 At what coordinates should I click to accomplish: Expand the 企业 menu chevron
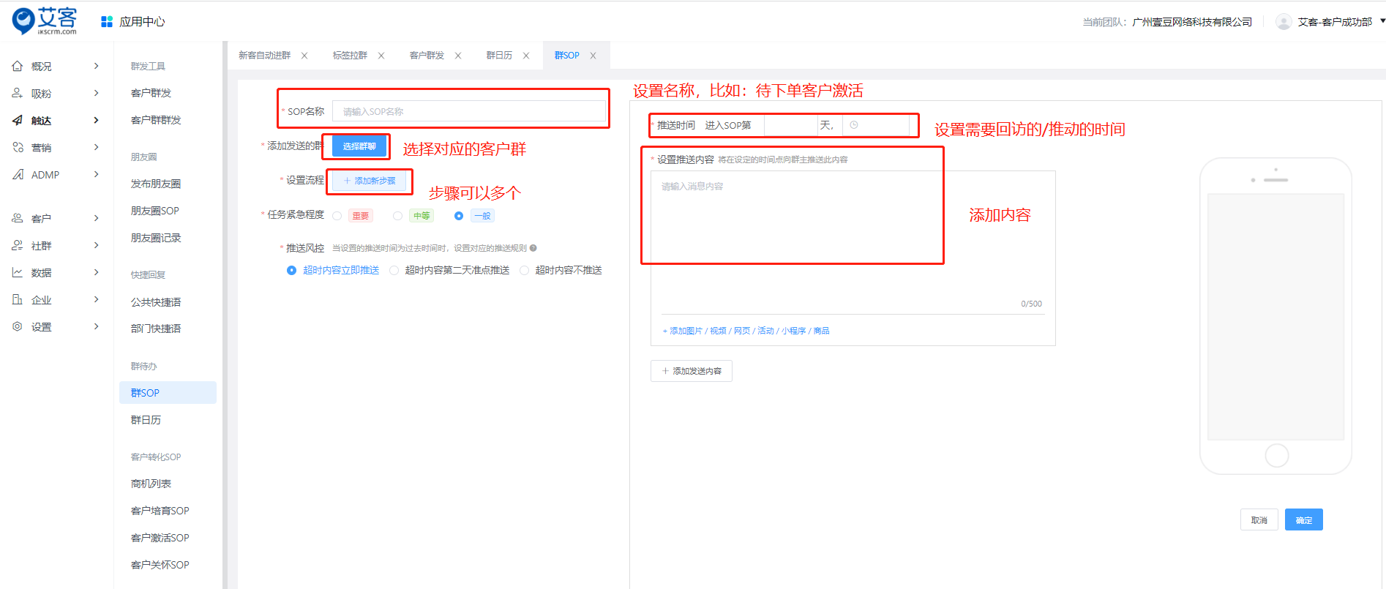point(97,299)
